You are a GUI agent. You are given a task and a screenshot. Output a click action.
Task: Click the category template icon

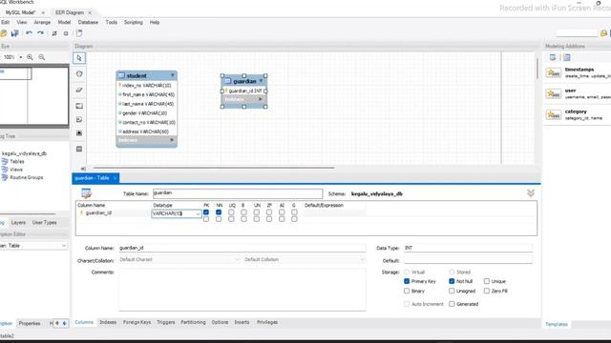click(554, 114)
